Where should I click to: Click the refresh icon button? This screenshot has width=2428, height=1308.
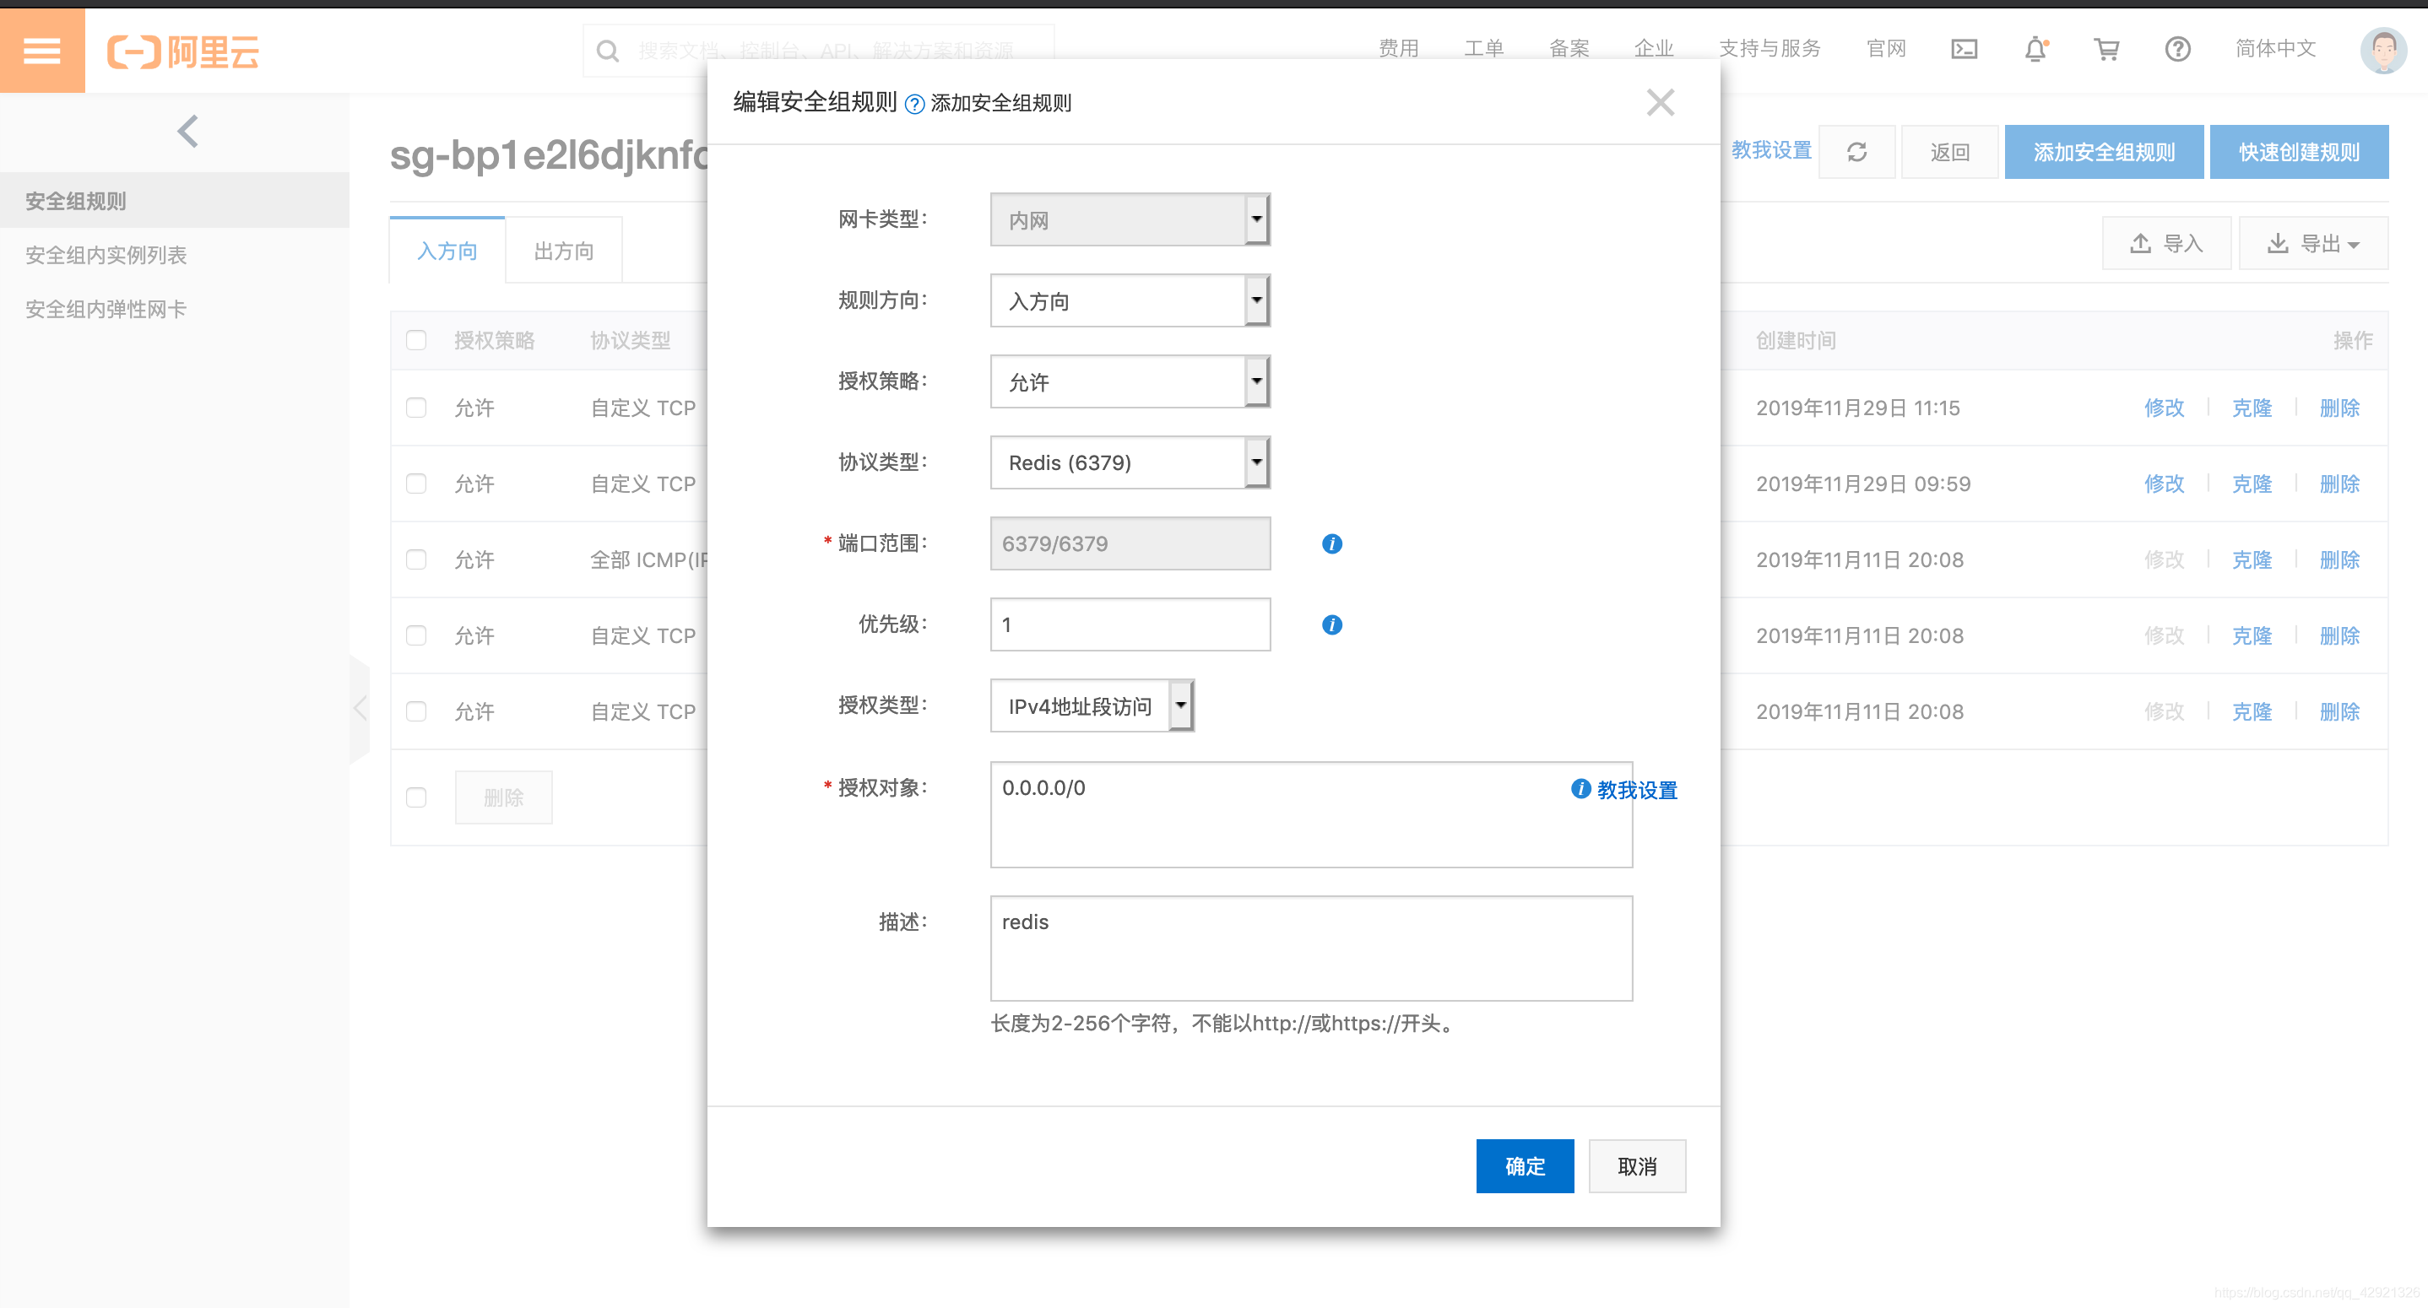1856,152
